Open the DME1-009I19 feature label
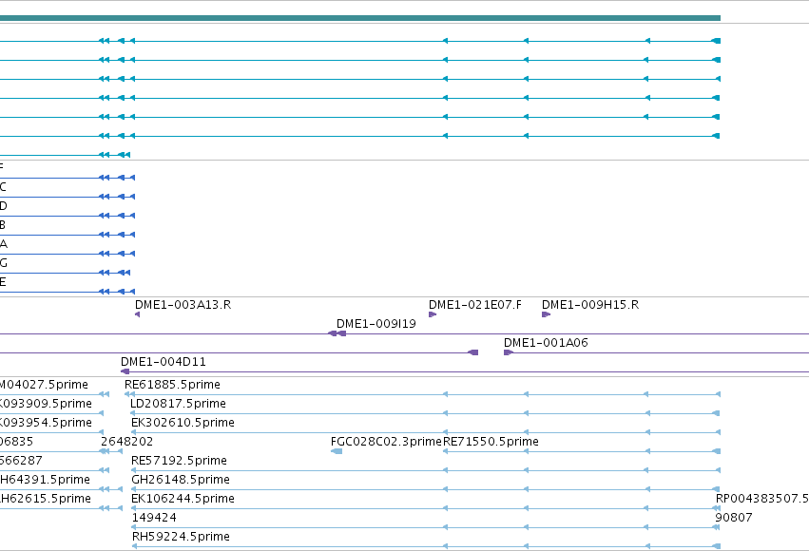809x551 pixels. pos(376,324)
